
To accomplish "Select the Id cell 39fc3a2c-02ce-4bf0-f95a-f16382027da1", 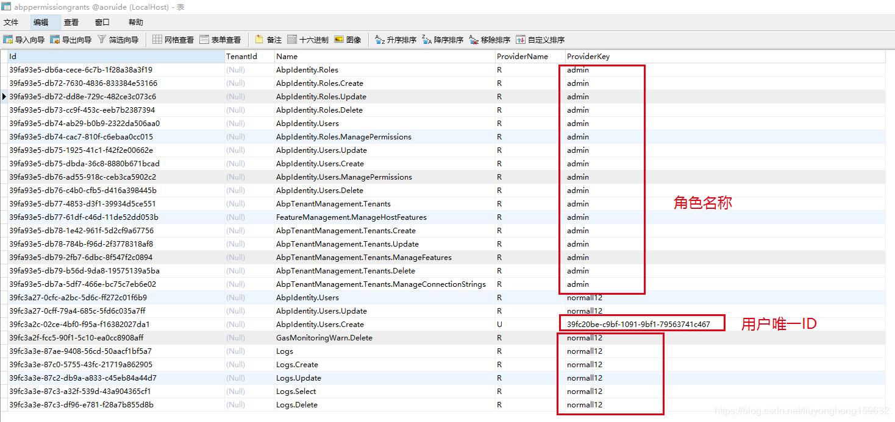I will (x=116, y=324).
